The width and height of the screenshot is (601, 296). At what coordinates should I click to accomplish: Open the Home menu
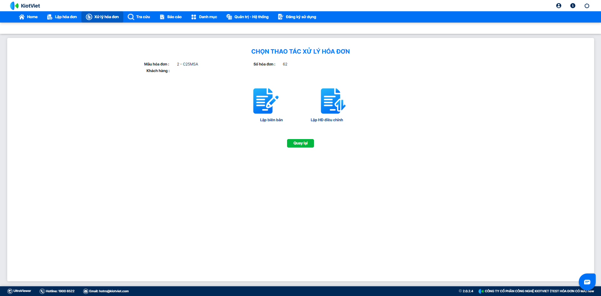point(28,17)
